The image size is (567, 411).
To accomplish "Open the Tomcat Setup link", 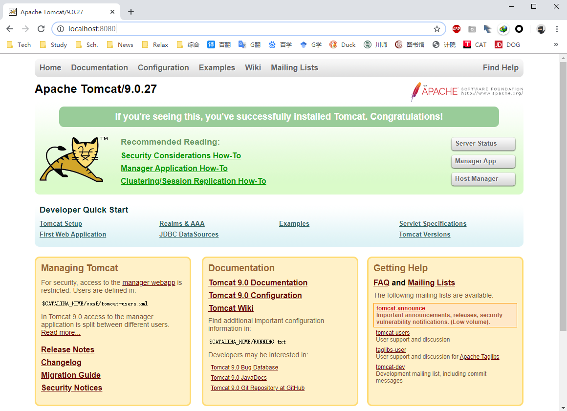I will (61, 223).
